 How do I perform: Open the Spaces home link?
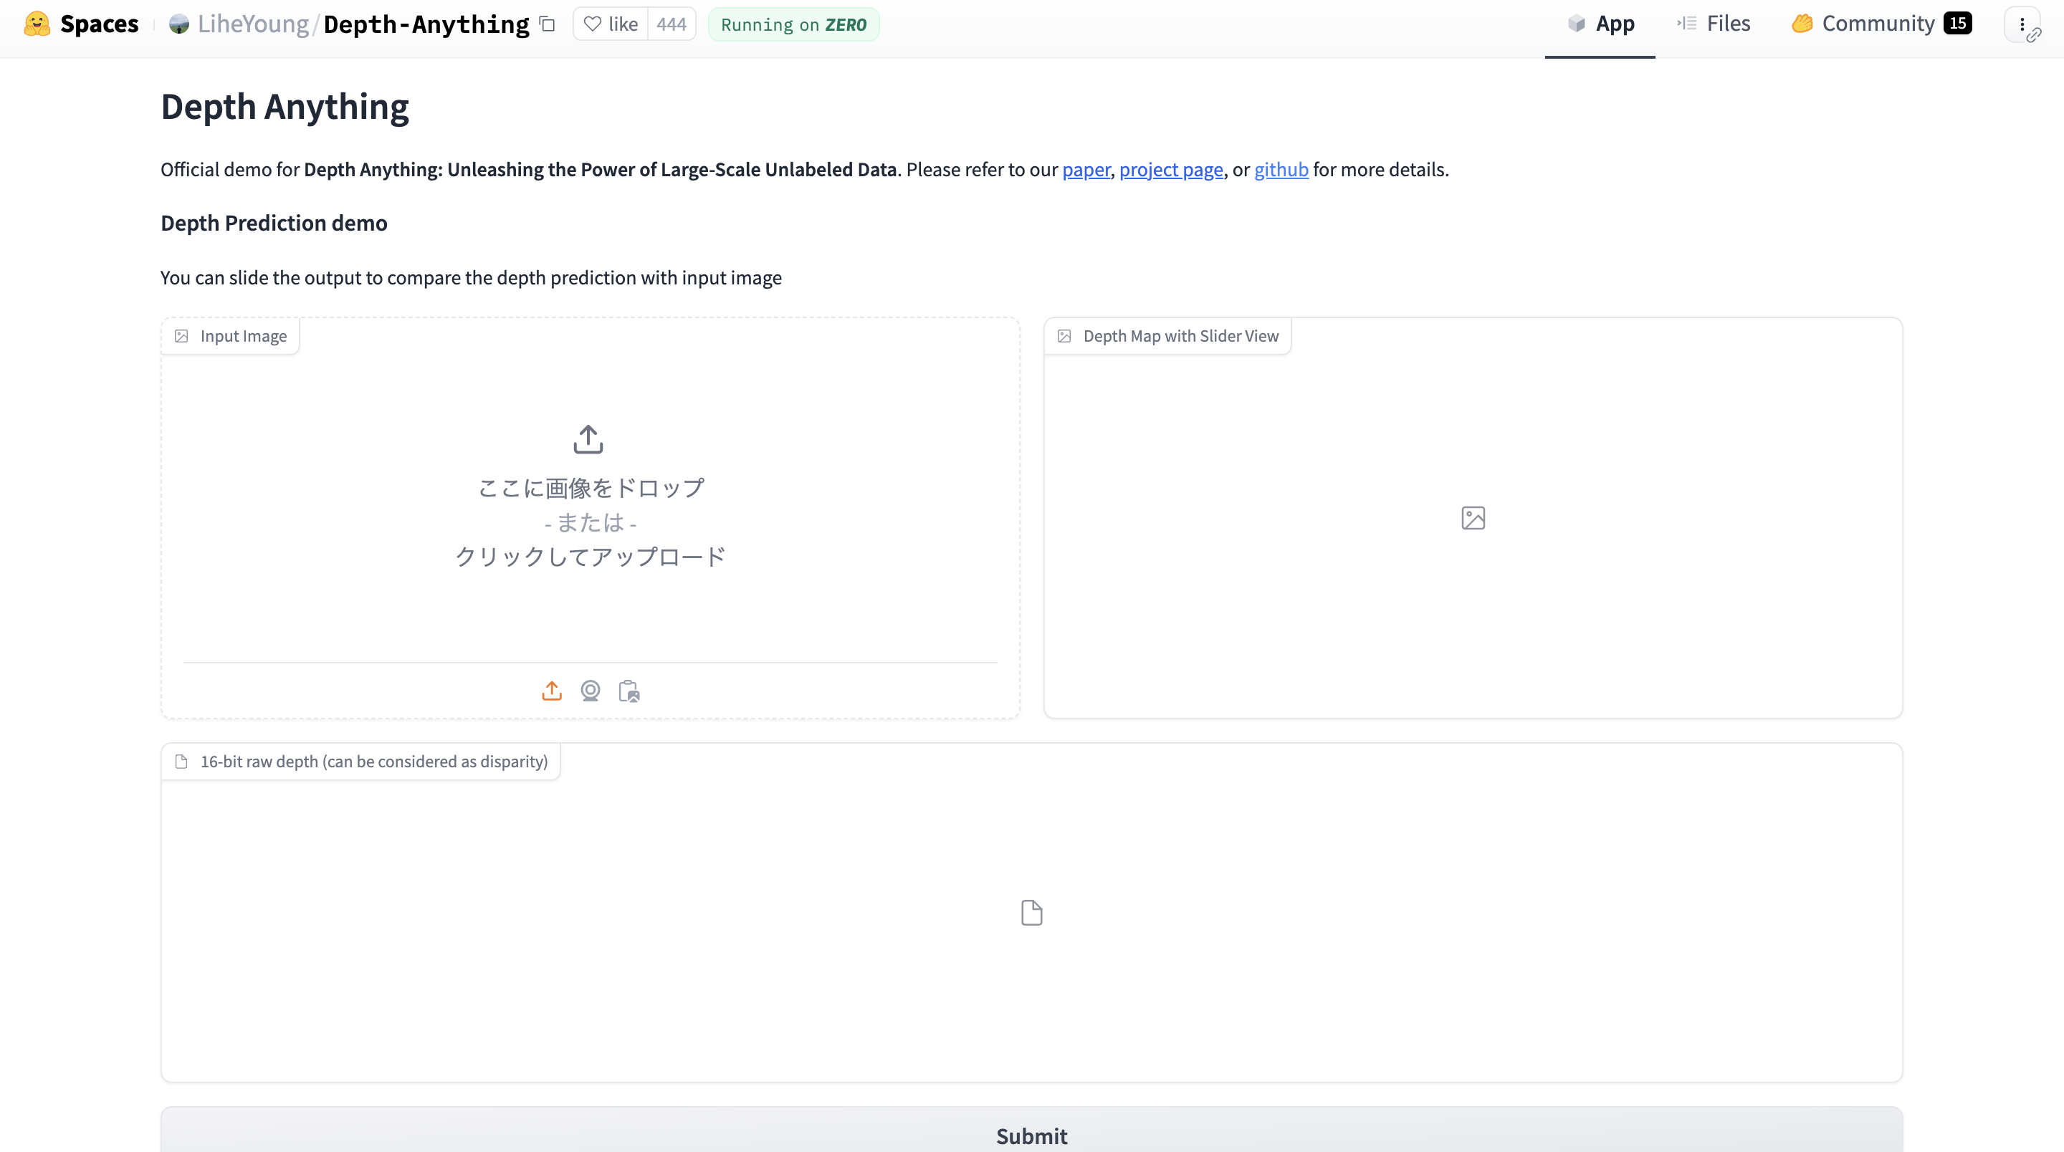pos(100,24)
